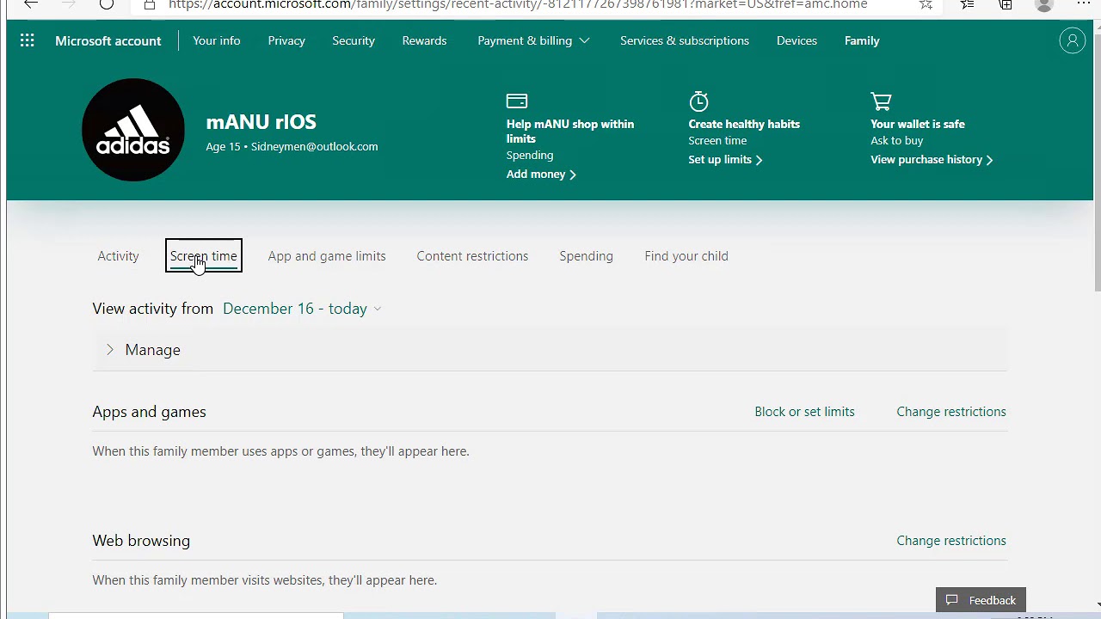Expand Payment & billing menu
This screenshot has width=1101, height=619.
click(533, 40)
